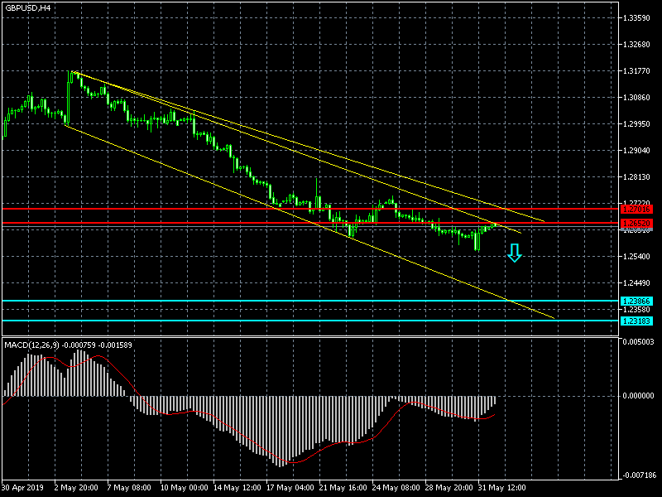
Task: Click the cyan down arrow marker
Action: click(514, 253)
